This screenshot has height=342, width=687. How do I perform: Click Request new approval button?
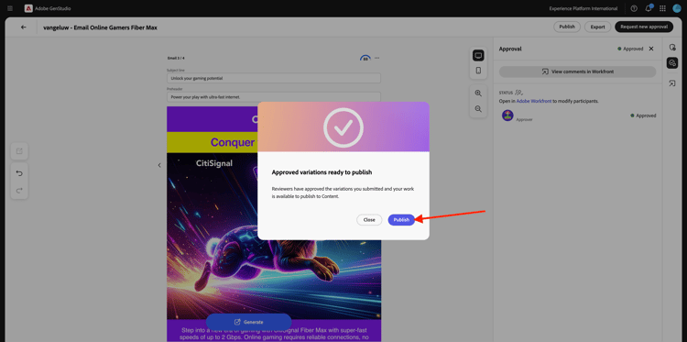tap(644, 27)
